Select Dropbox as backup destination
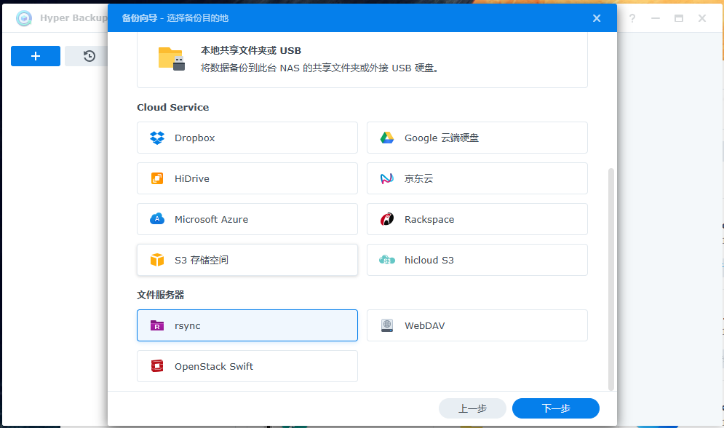The height and width of the screenshot is (428, 724). pos(247,138)
